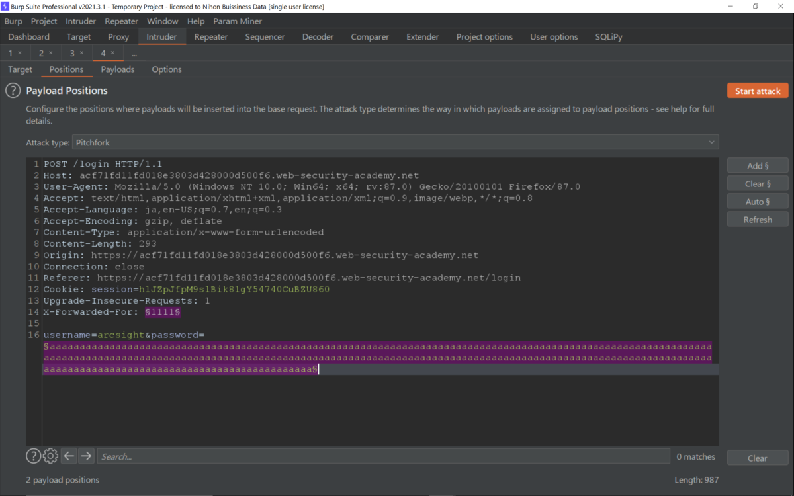The image size is (794, 496).
Task: Open the User options tab
Action: coord(554,37)
